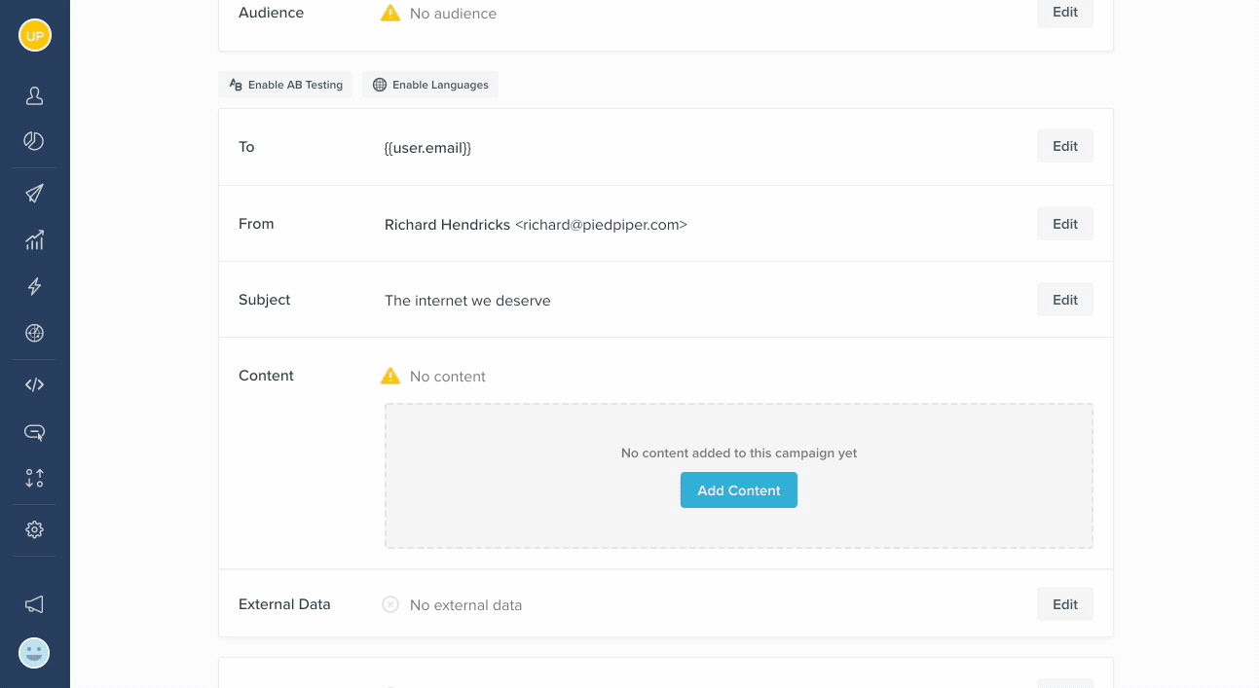Image resolution: width=1259 pixels, height=688 pixels.
Task: View metrics with the trend chart icon
Action: point(34,239)
